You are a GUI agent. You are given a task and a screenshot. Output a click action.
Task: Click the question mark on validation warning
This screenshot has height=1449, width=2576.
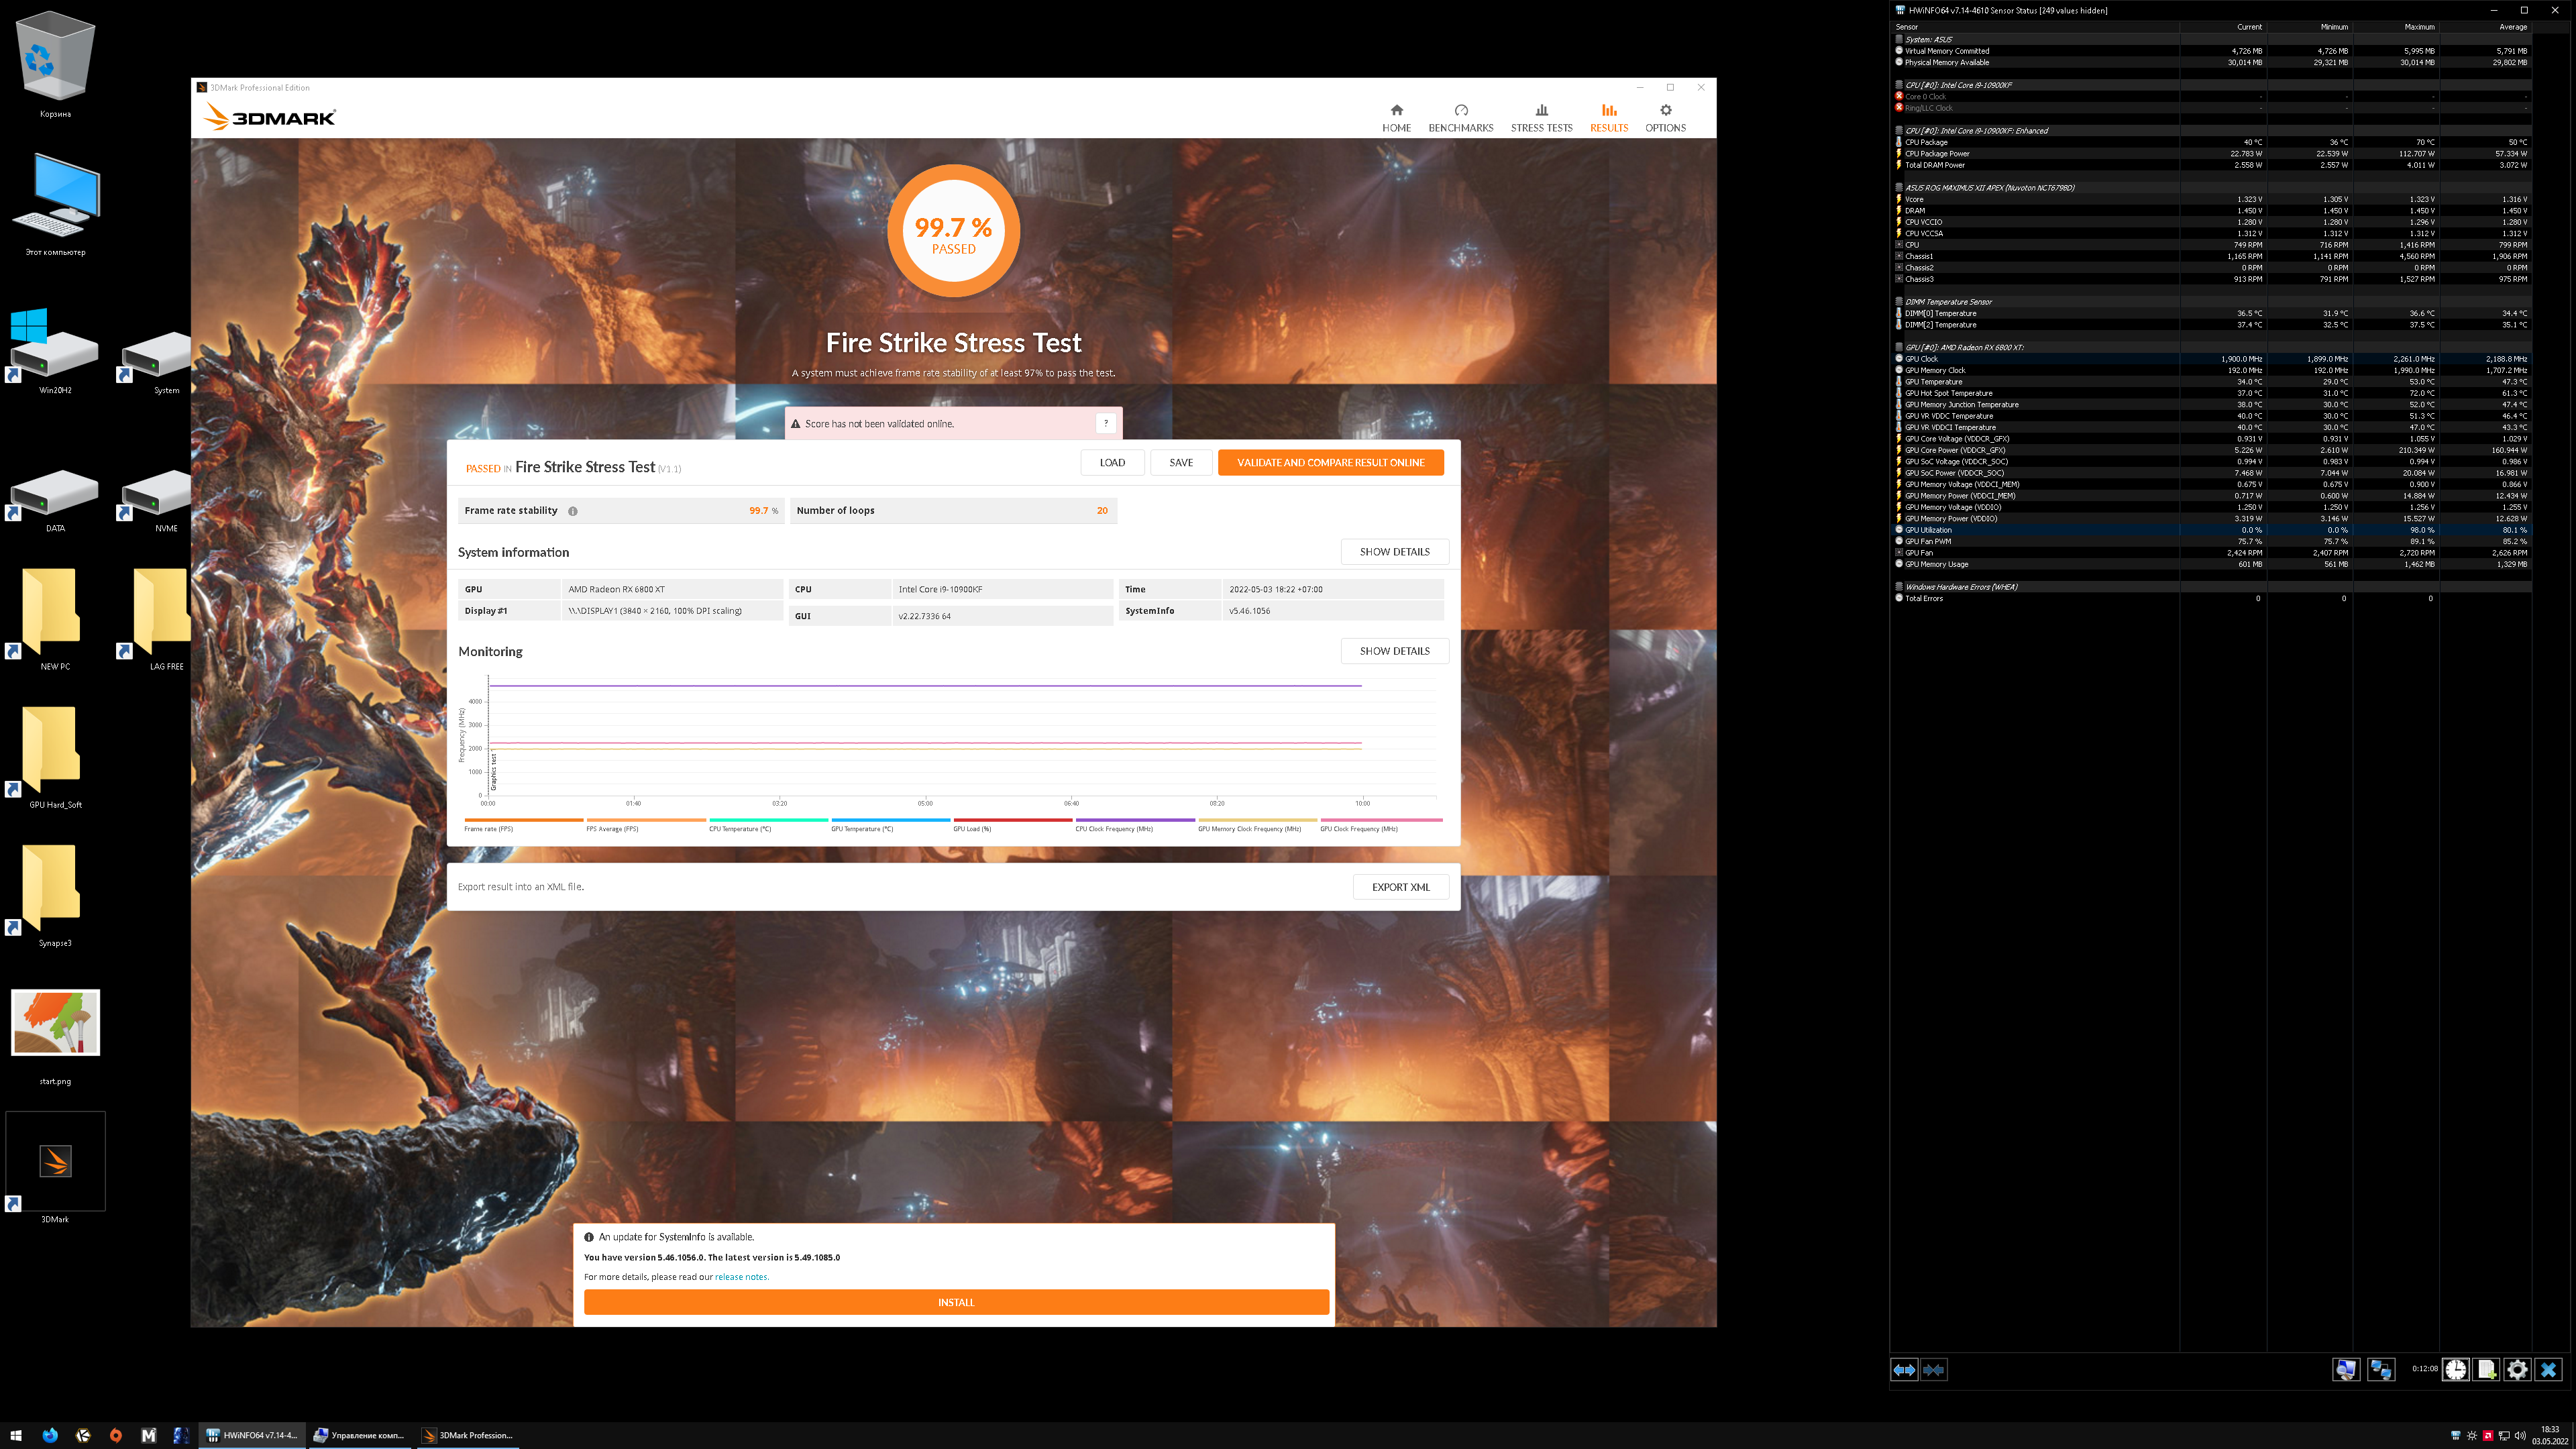click(x=1105, y=423)
